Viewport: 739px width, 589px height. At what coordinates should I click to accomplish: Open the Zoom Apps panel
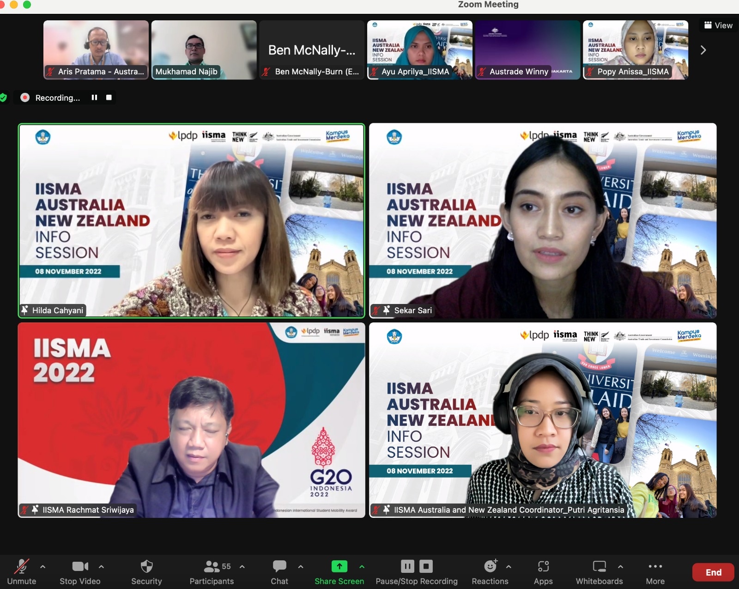click(x=543, y=572)
